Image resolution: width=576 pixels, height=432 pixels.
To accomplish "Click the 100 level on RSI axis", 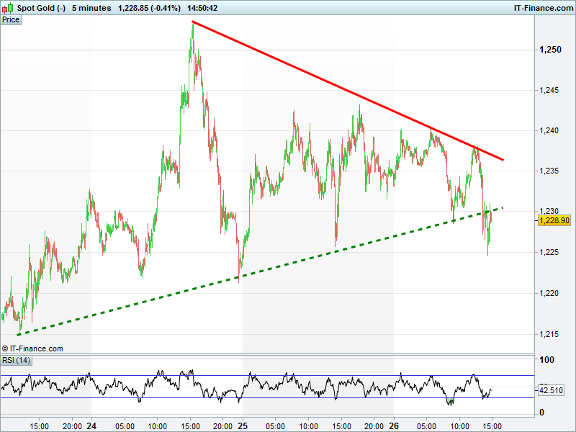I will [547, 360].
